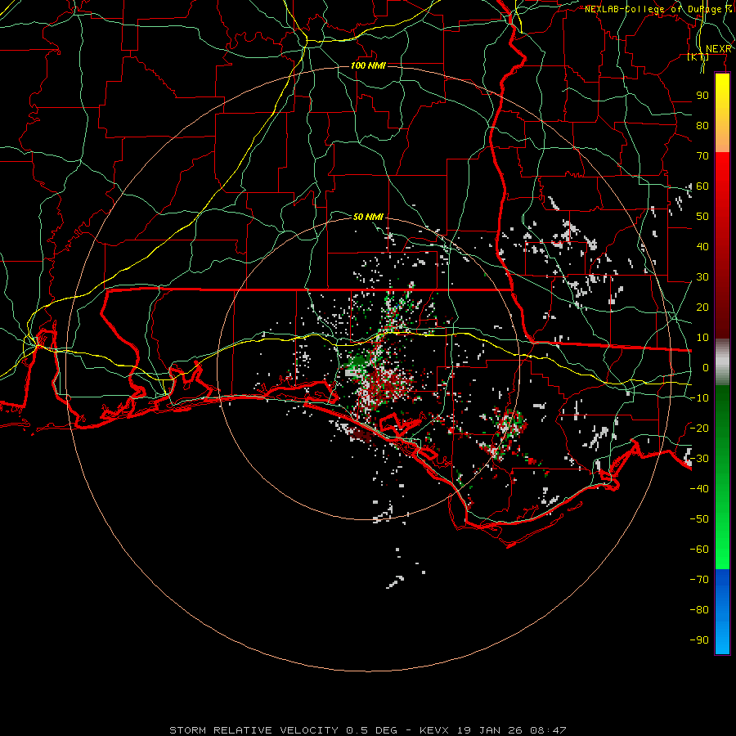
Task: Click the "50 NMI" range ring label
Action: [368, 217]
